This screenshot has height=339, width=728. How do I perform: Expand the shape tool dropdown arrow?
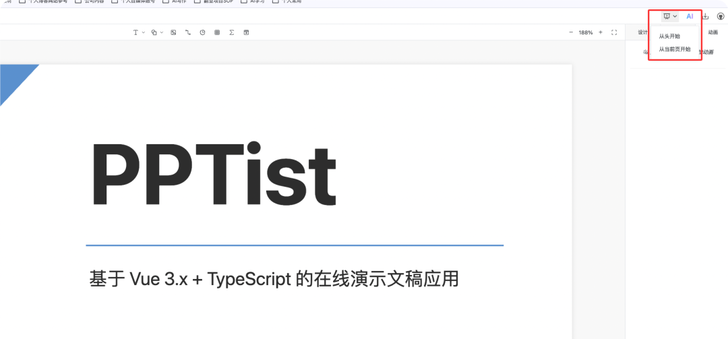tap(162, 32)
